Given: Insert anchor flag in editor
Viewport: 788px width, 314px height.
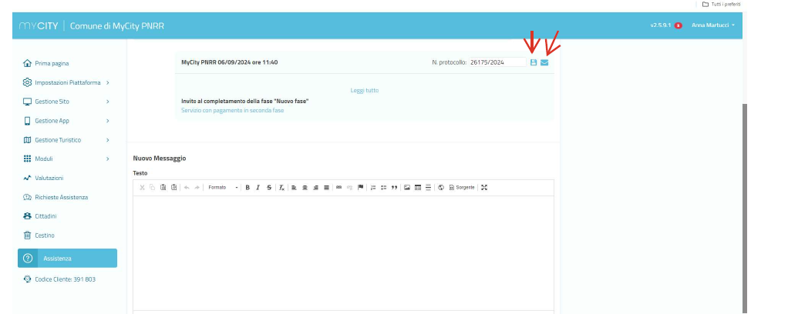Looking at the screenshot, I should [x=360, y=187].
